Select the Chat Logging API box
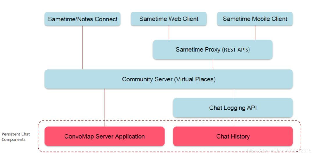This screenshot has height=156, width=314. (233, 108)
